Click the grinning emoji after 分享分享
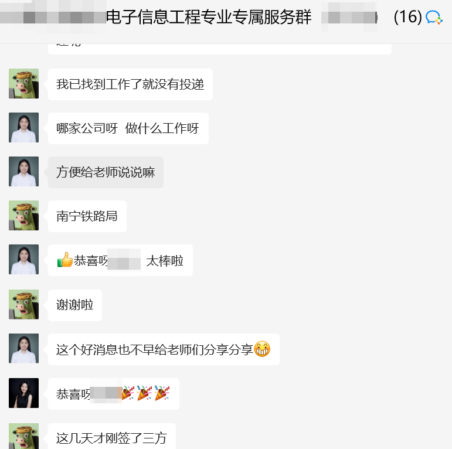Viewport: 452px width, 449px height. (262, 349)
